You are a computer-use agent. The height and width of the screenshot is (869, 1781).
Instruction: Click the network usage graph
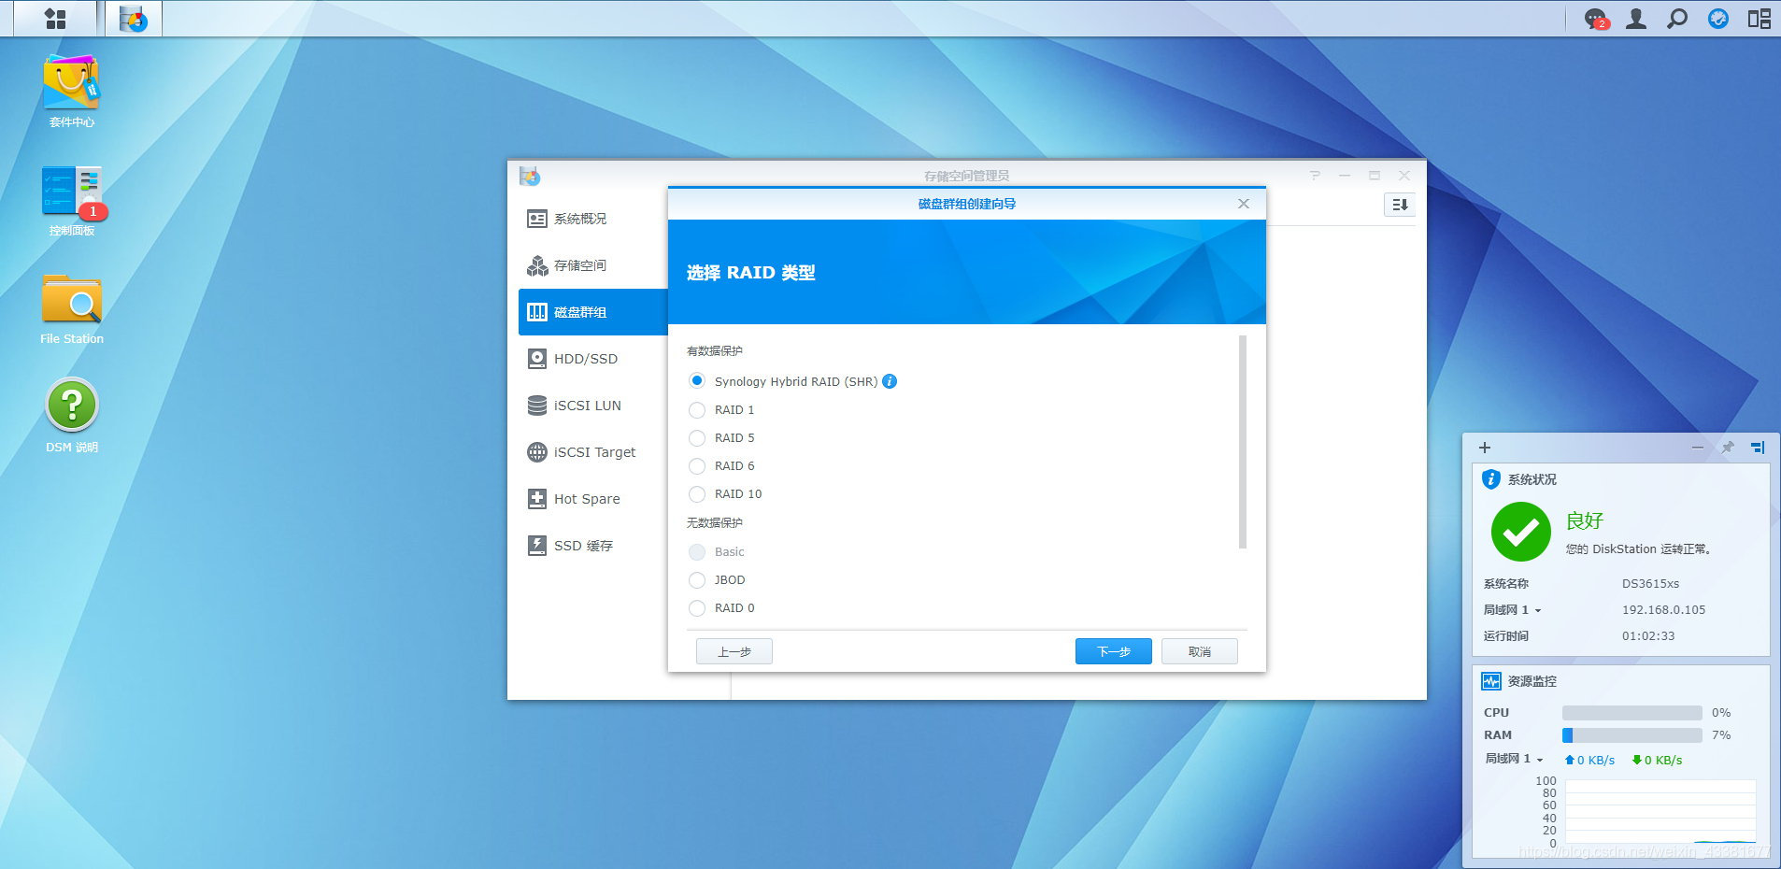pyautogui.click(x=1660, y=812)
